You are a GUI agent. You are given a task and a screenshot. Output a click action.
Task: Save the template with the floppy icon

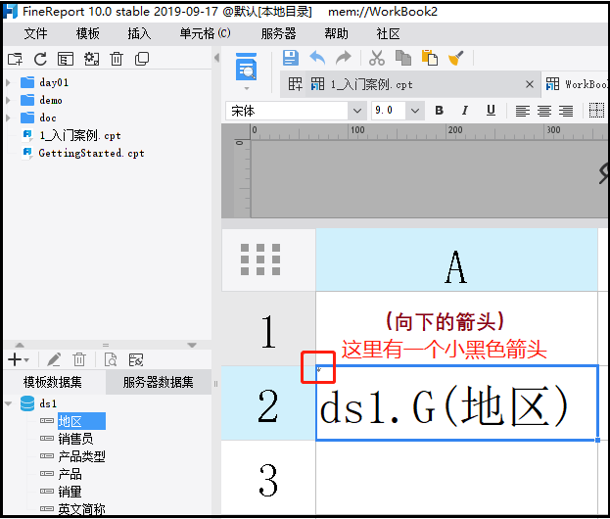(x=290, y=58)
